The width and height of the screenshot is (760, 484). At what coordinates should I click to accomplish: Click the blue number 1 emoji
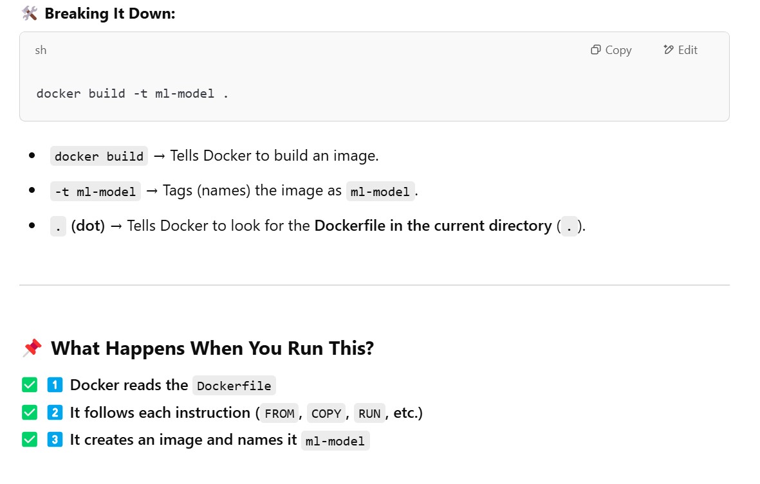click(x=55, y=385)
